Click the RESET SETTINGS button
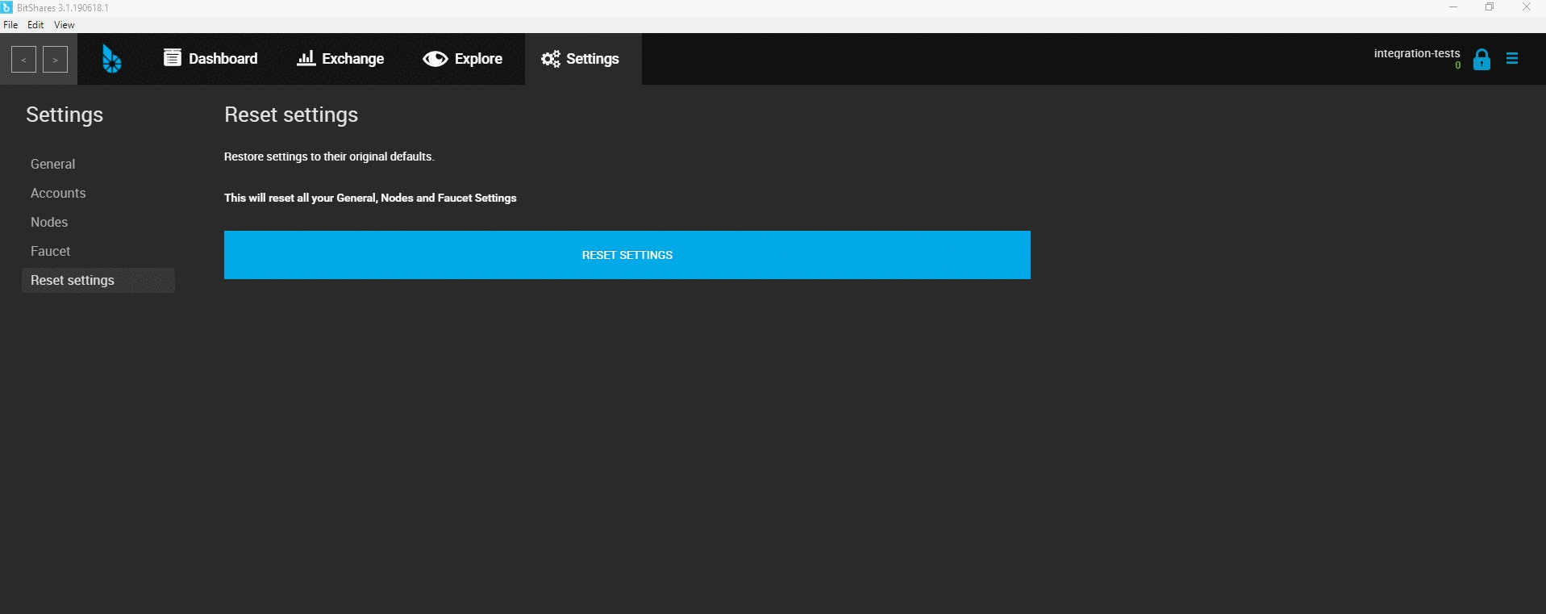This screenshot has width=1546, height=614. pyautogui.click(x=627, y=255)
